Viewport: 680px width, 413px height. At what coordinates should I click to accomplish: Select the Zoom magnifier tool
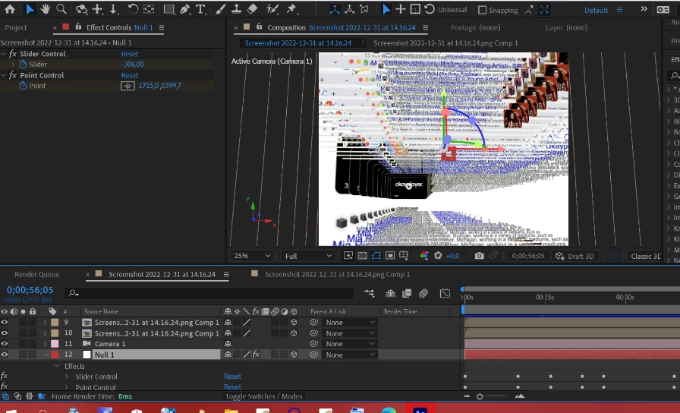point(61,9)
